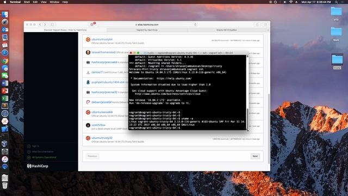Open ubuntu/trusty64 box link

[x=102, y=39]
